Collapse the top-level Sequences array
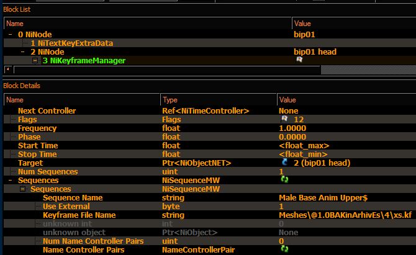This screenshot has height=255, width=416. (x=11, y=181)
